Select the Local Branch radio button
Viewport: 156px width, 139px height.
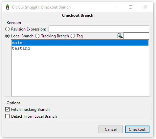pyautogui.click(x=8, y=36)
